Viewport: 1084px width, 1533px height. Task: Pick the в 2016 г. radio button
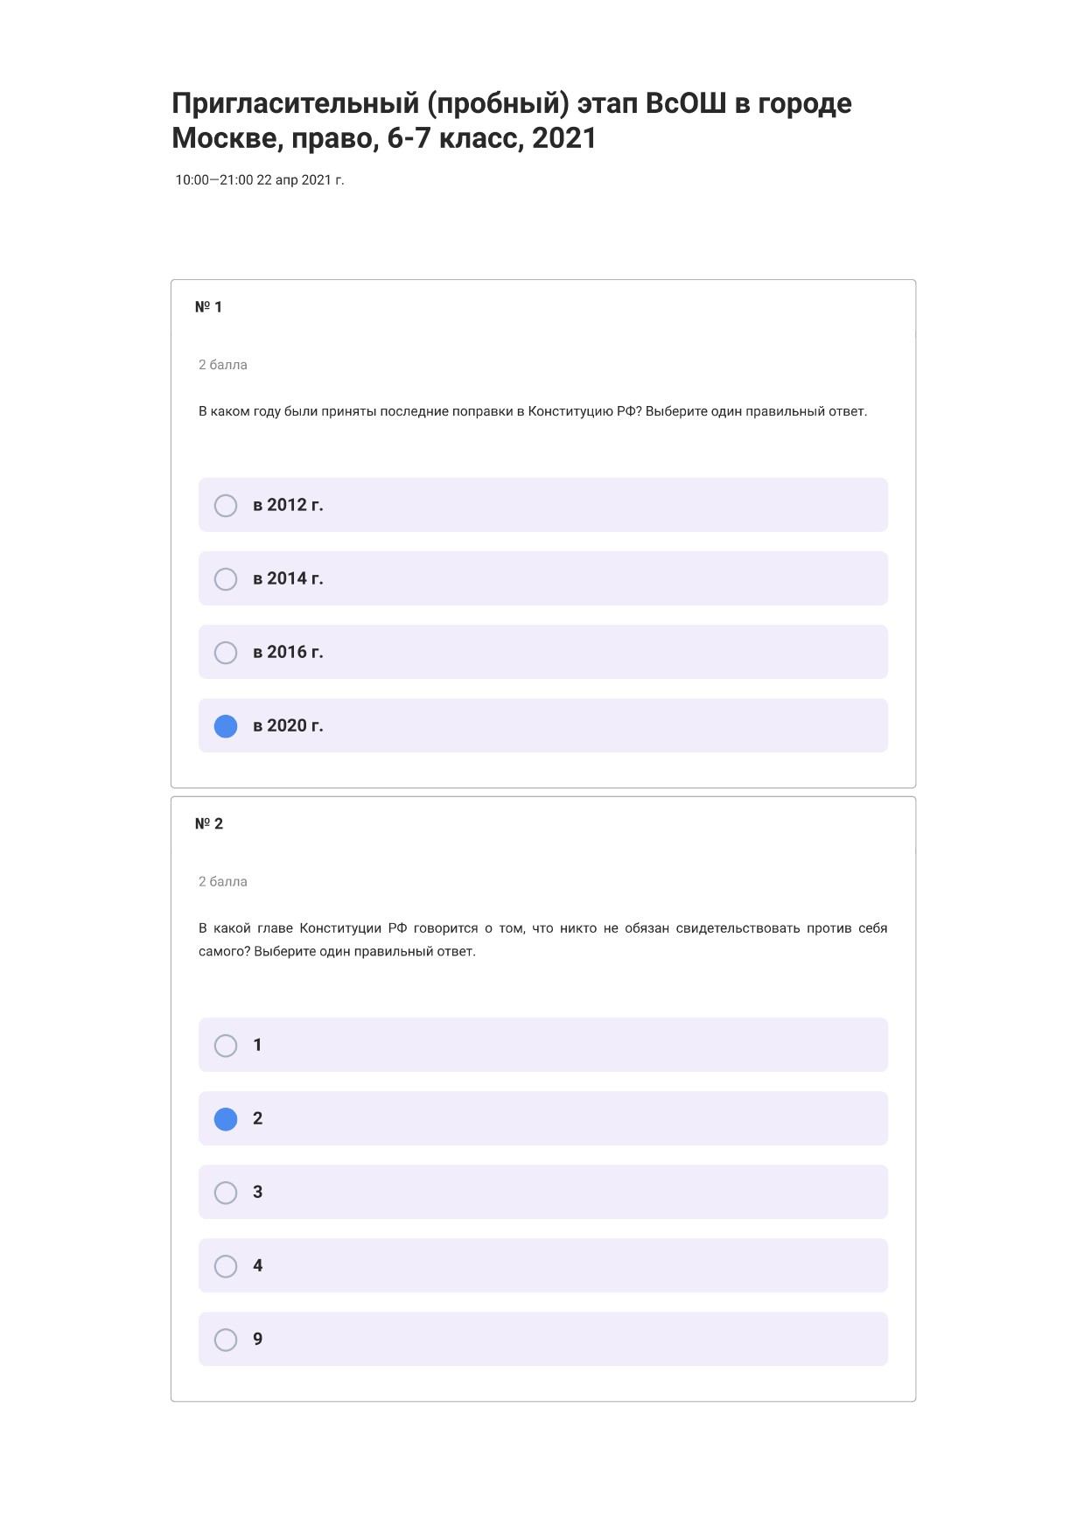pos(226,653)
